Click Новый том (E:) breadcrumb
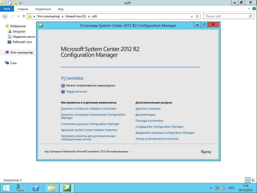 click(76, 16)
